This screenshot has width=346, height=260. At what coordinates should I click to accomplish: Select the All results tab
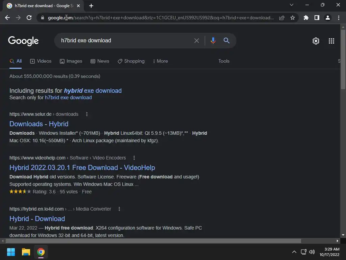(16, 61)
